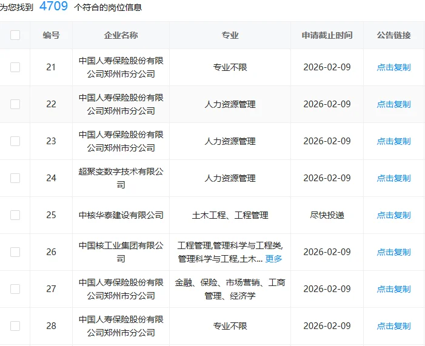Check the box for row 24
Screen dimensions: 425x346
click(x=15, y=178)
